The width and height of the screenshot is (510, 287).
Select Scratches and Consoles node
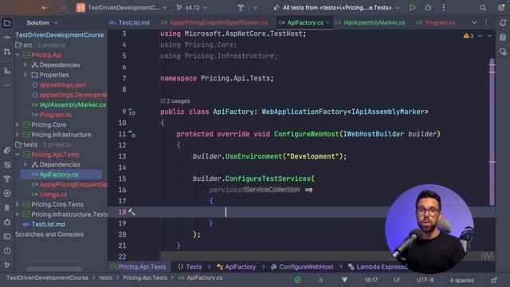tap(49, 234)
